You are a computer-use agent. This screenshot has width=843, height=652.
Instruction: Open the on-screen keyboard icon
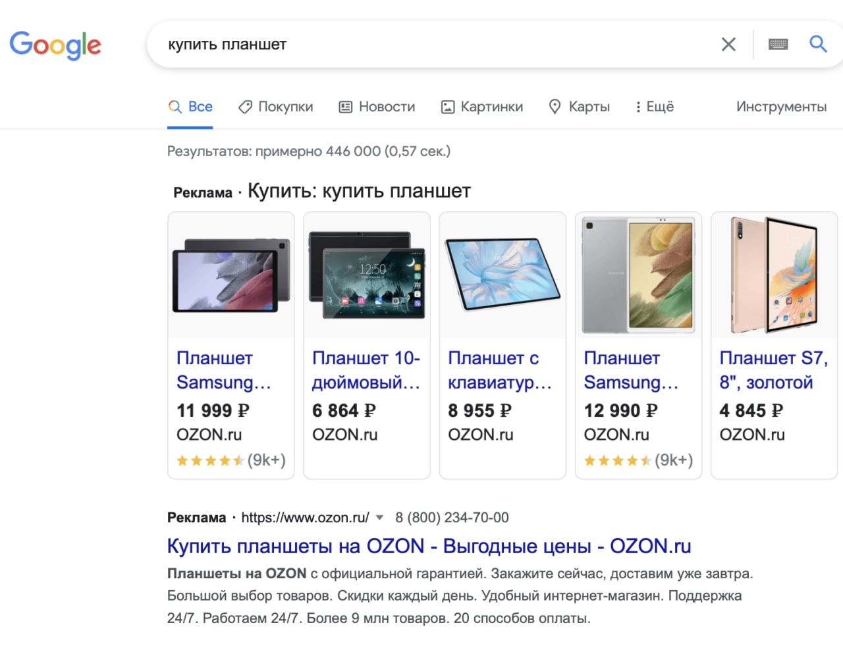(x=778, y=45)
